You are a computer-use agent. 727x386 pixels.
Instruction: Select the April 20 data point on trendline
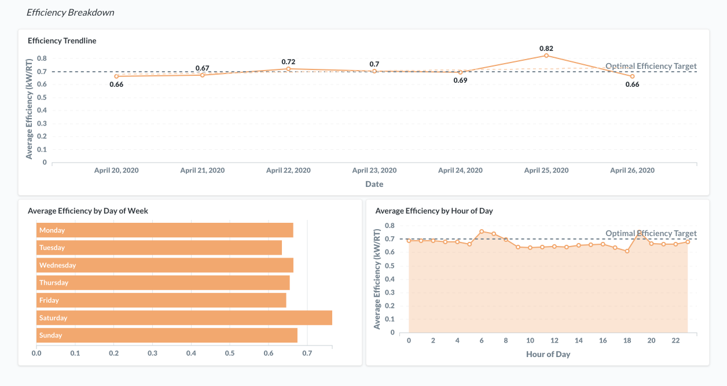pyautogui.click(x=116, y=76)
